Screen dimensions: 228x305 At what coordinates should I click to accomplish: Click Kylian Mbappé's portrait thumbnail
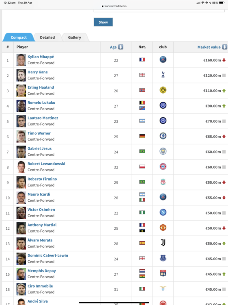tap(21, 60)
